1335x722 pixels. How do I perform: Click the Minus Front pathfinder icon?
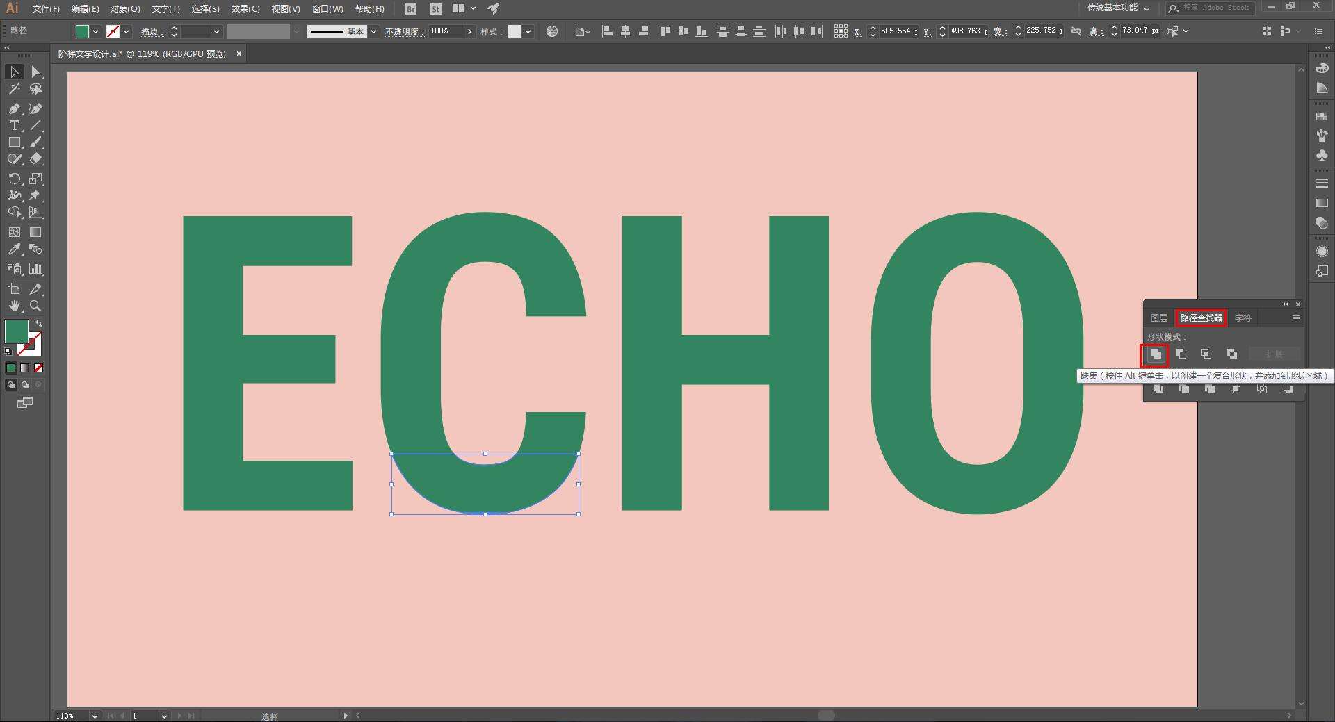coord(1181,354)
